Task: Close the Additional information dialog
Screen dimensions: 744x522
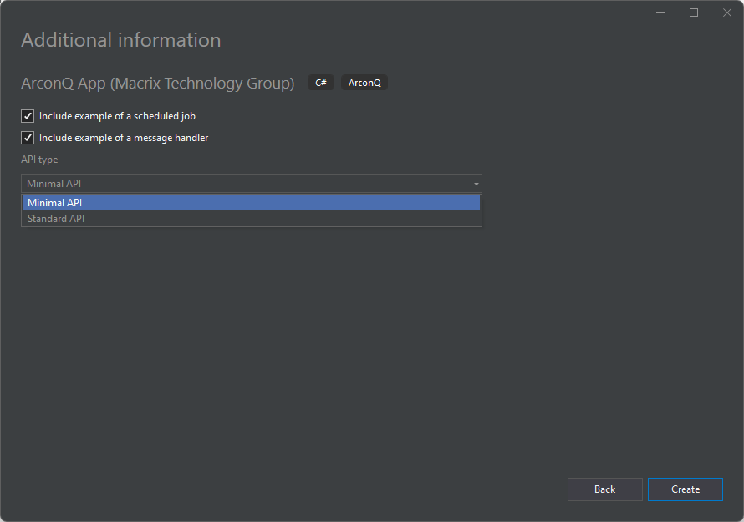Action: coord(727,13)
